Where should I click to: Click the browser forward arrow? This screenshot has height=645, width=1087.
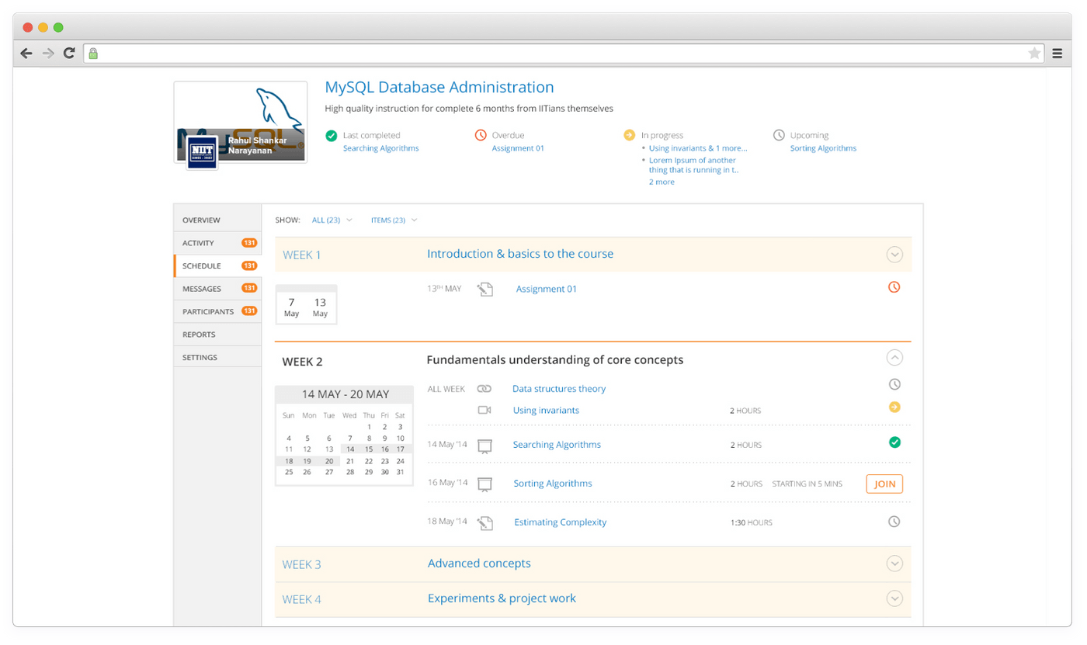(x=48, y=54)
